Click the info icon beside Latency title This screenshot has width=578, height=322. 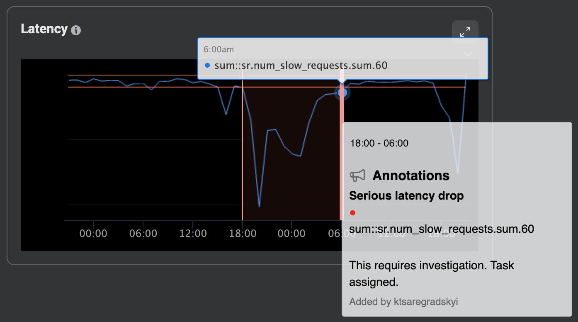coord(76,29)
